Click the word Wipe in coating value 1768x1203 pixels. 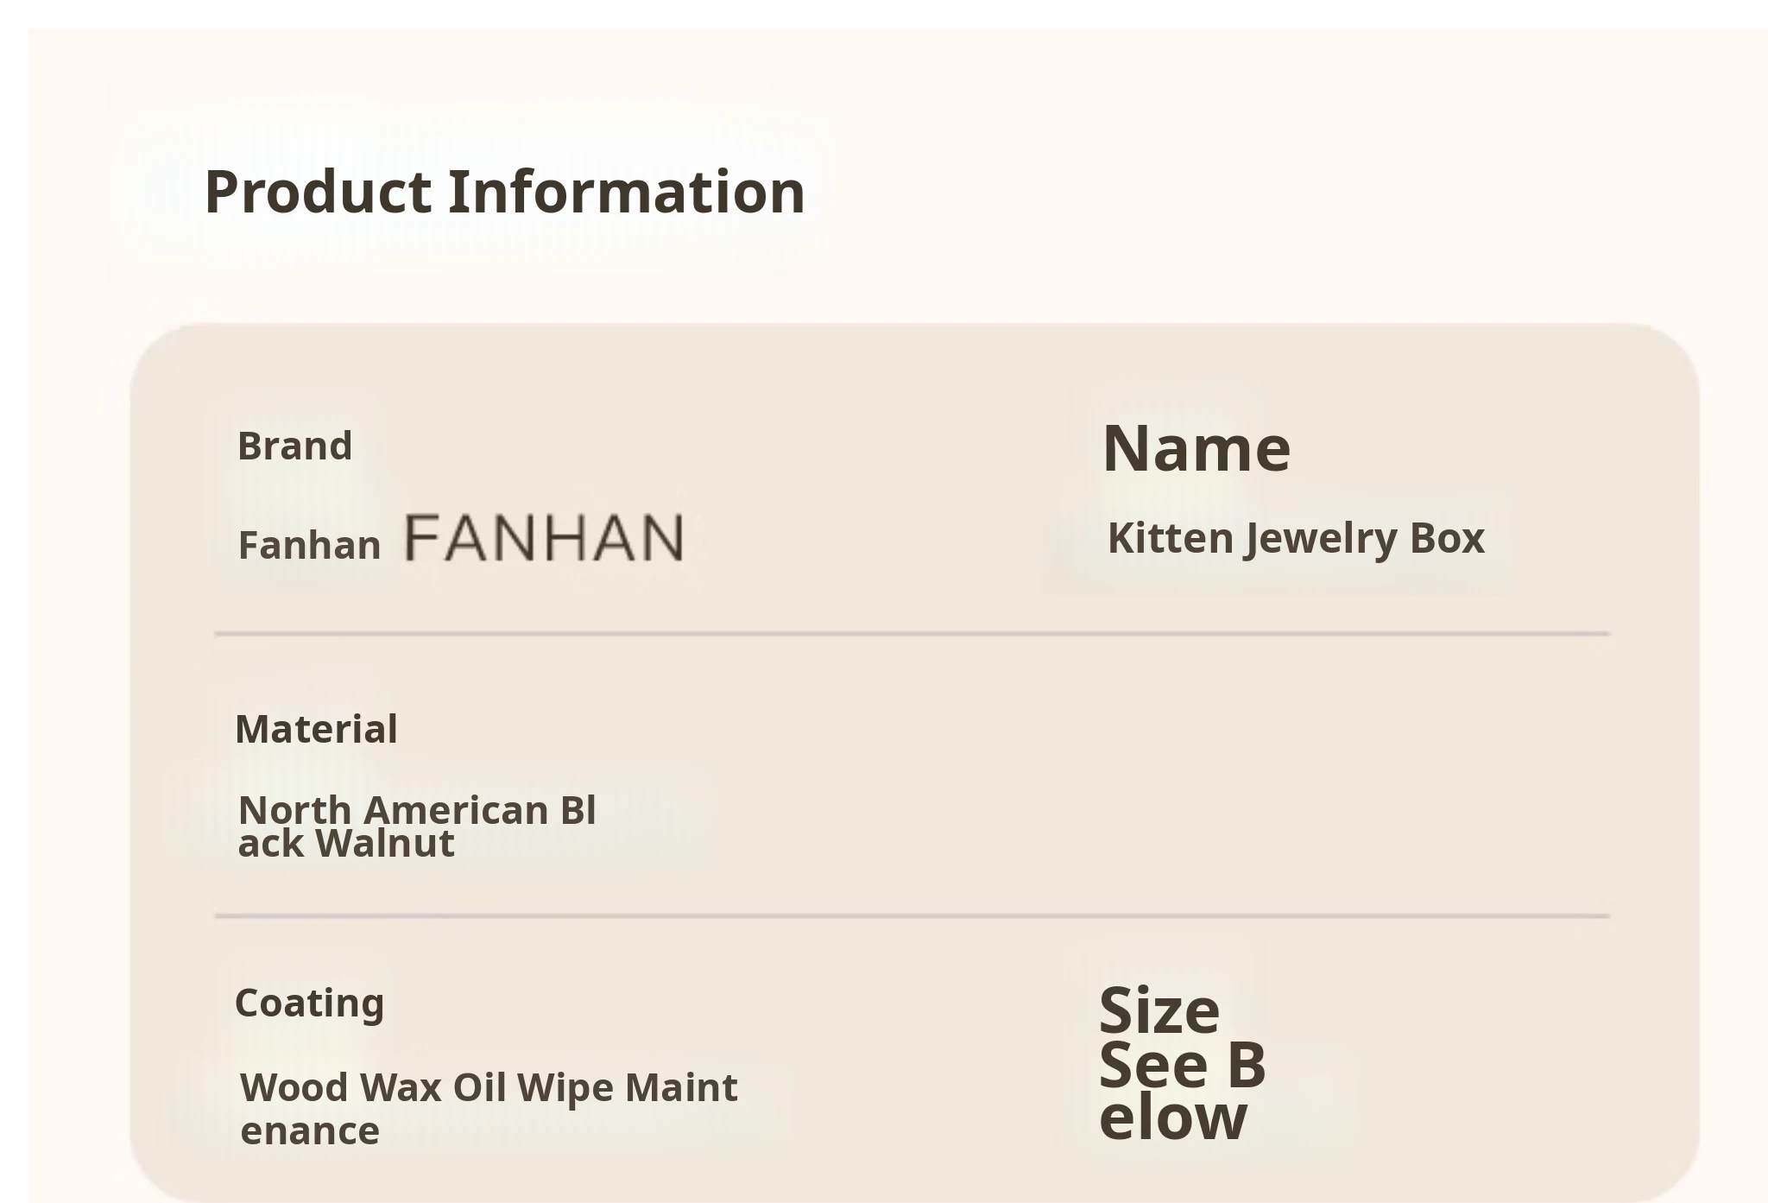click(565, 1088)
